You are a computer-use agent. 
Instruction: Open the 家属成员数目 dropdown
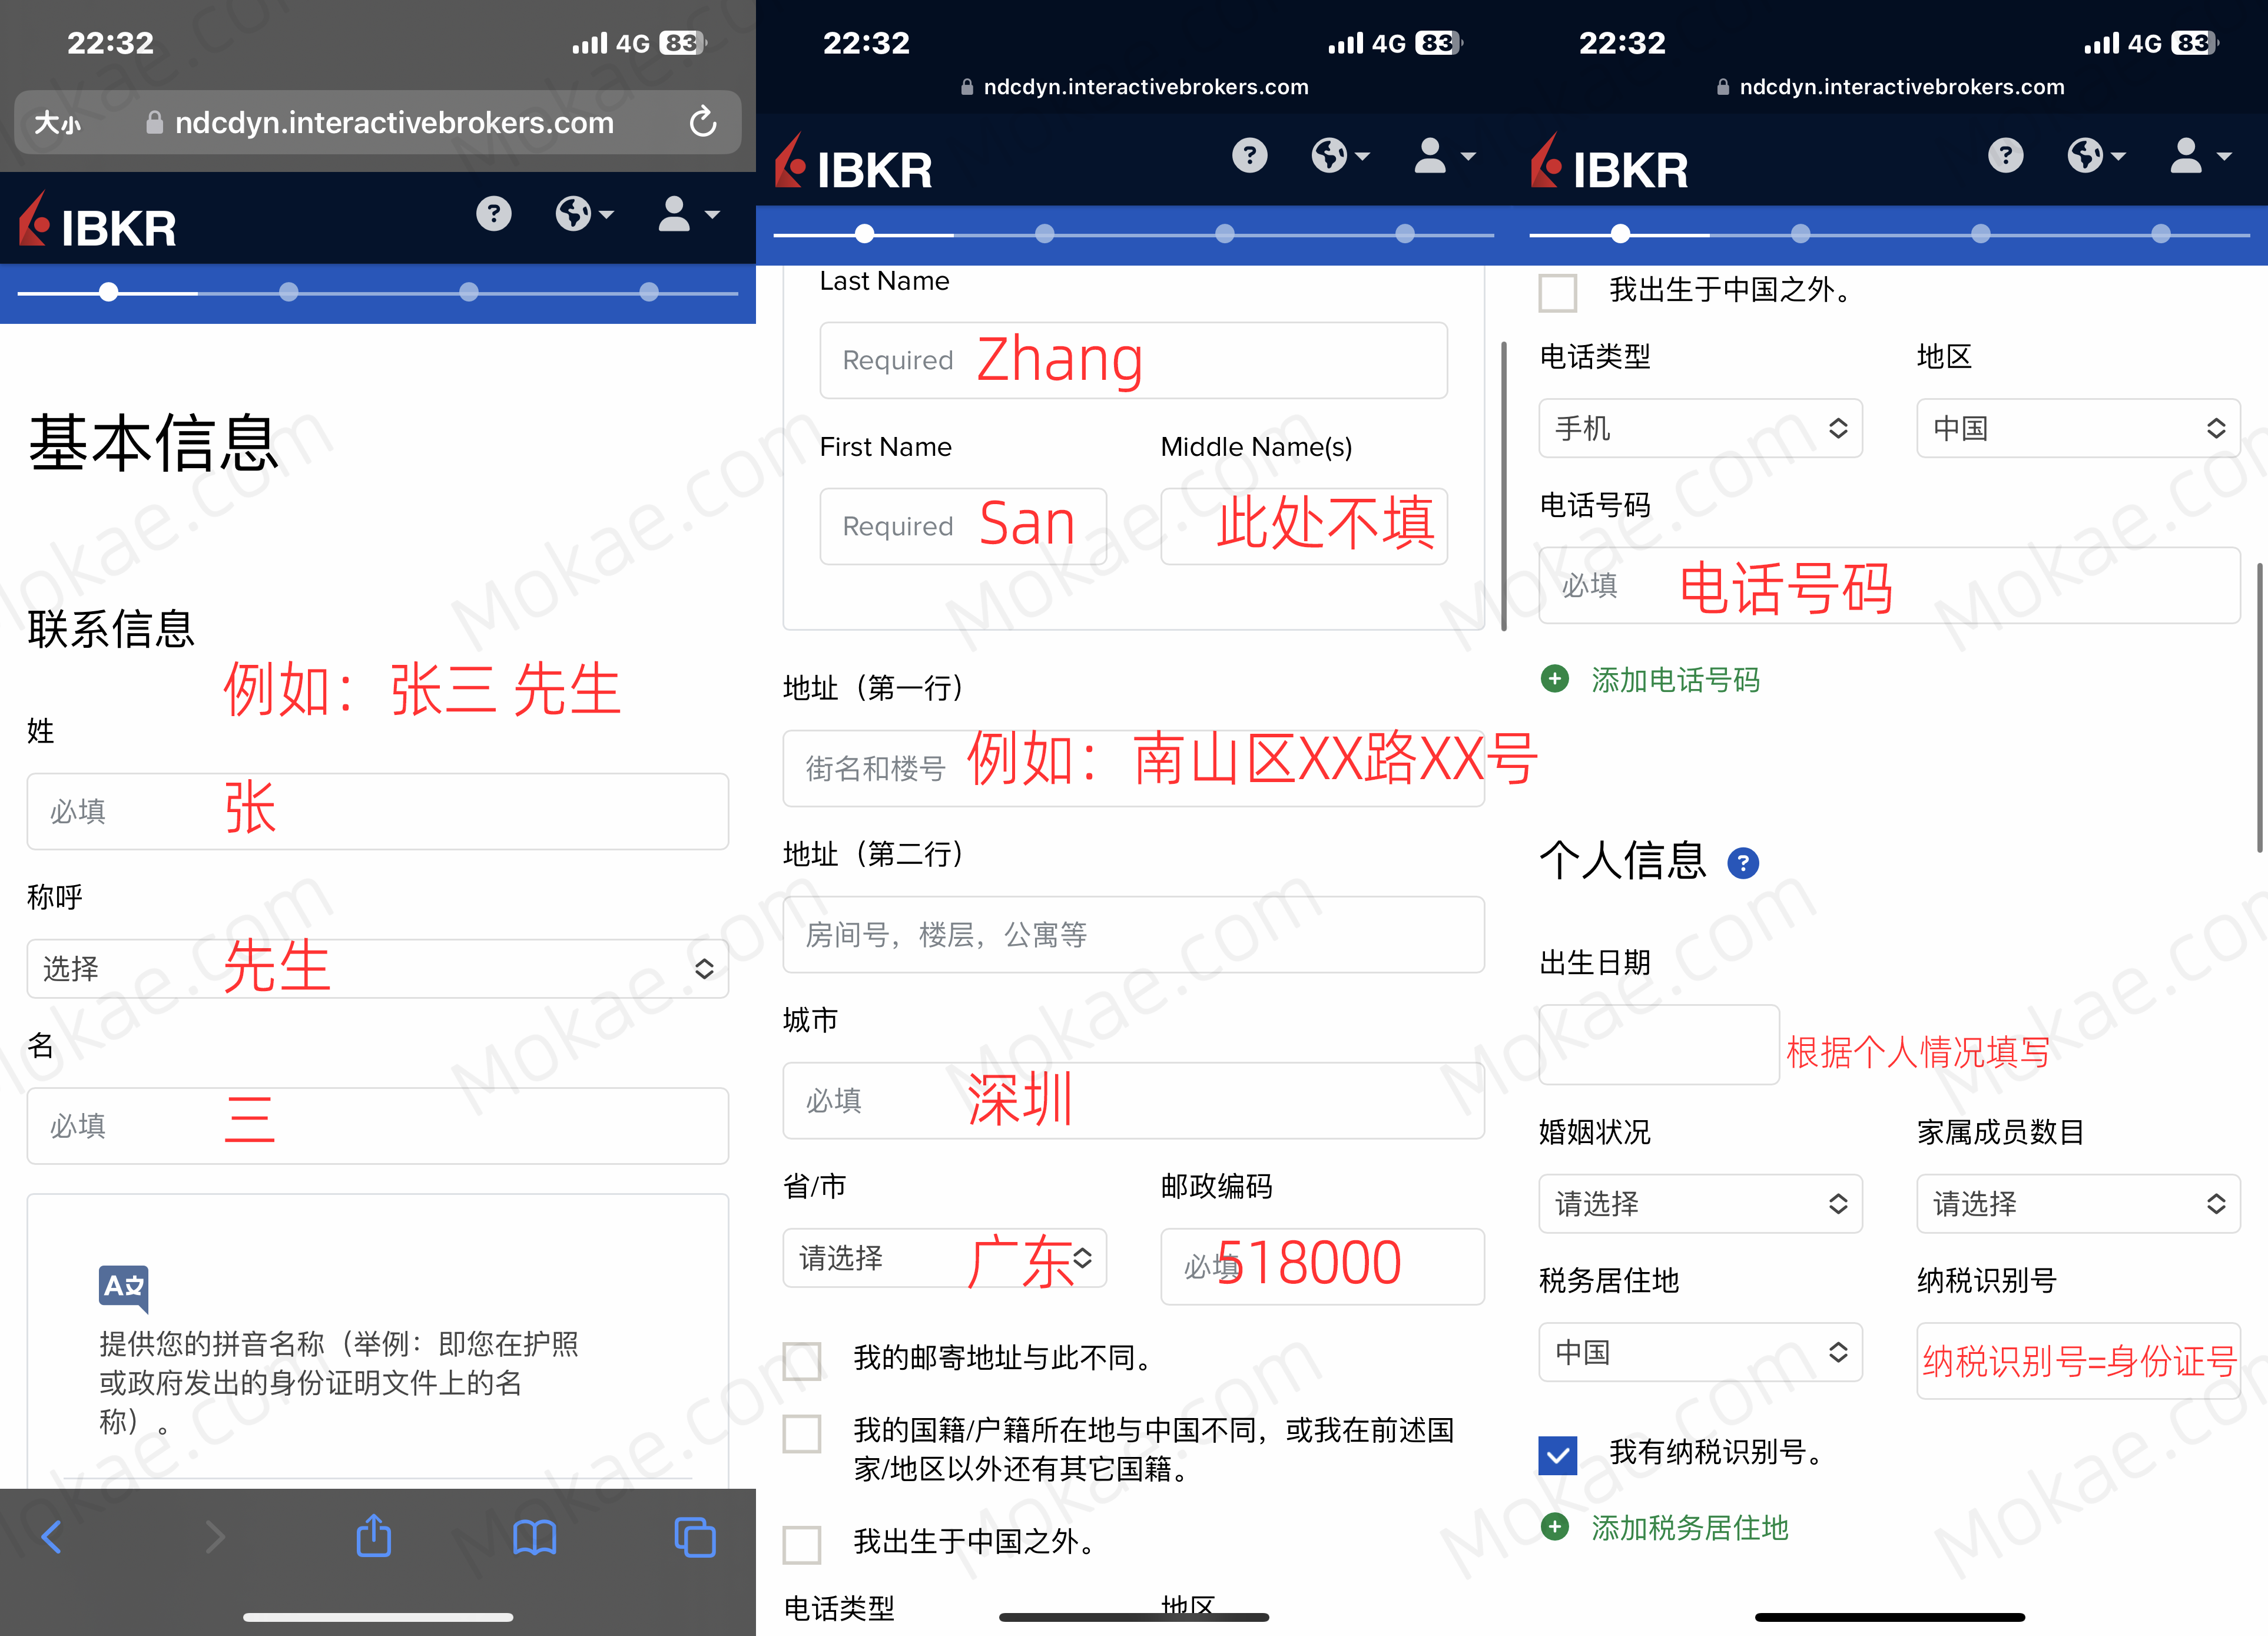(x=2078, y=1203)
